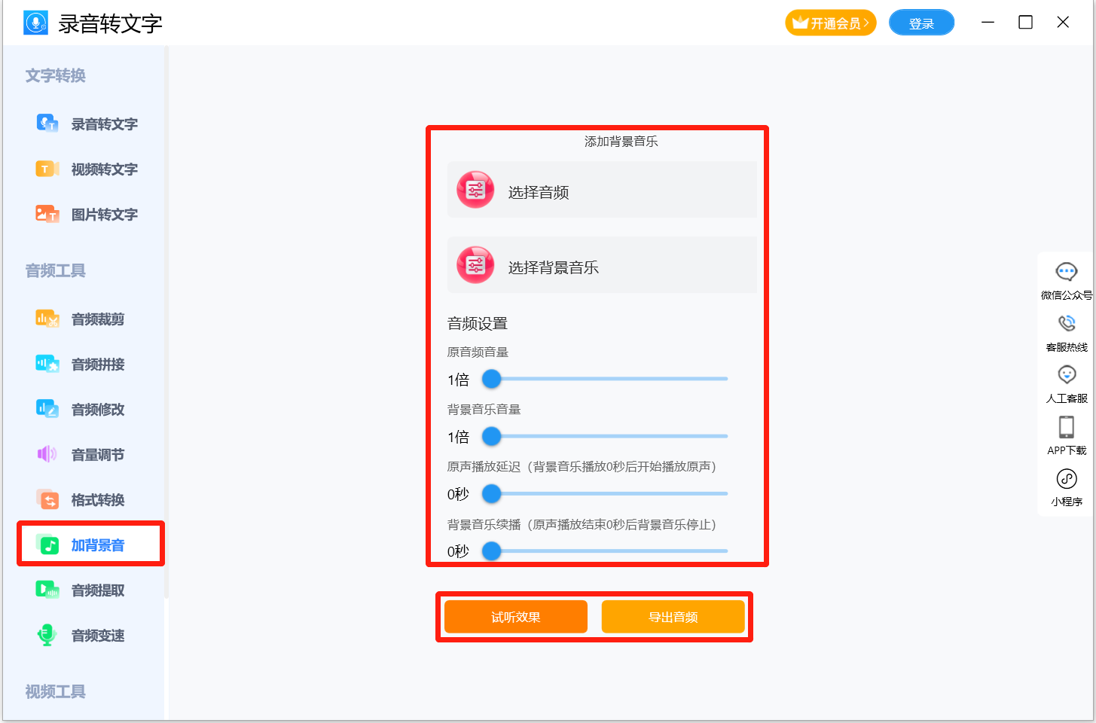The image size is (1096, 723).
Task: Go to 音频修改 menu label
Action: pos(98,410)
